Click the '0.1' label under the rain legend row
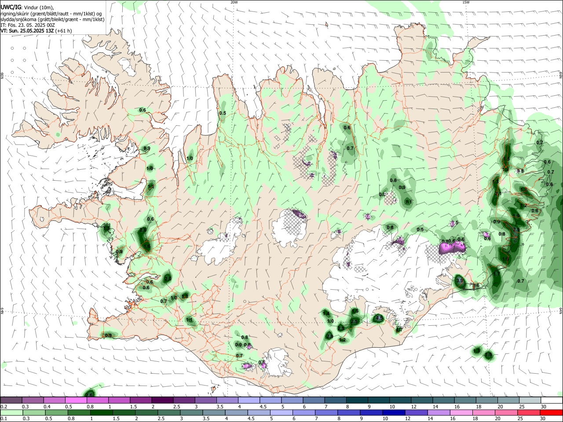The image size is (563, 422). pyautogui.click(x=3, y=419)
